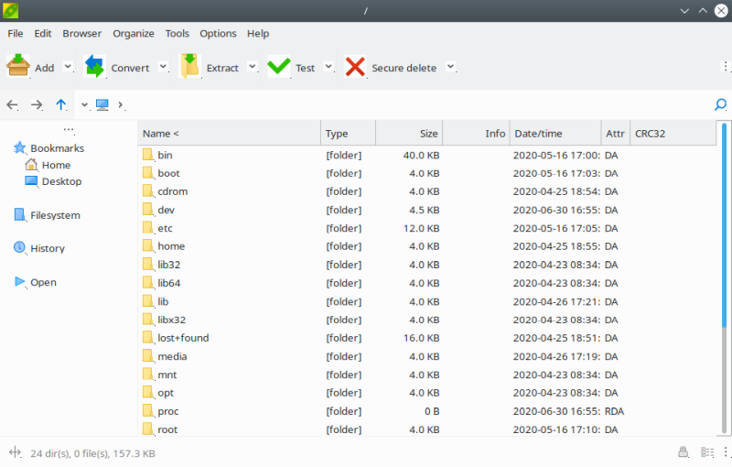Navigate back with the left arrow
The height and width of the screenshot is (467, 732).
point(13,105)
